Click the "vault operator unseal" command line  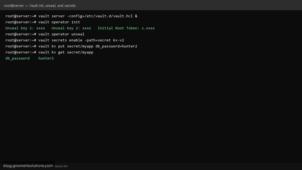(45, 34)
